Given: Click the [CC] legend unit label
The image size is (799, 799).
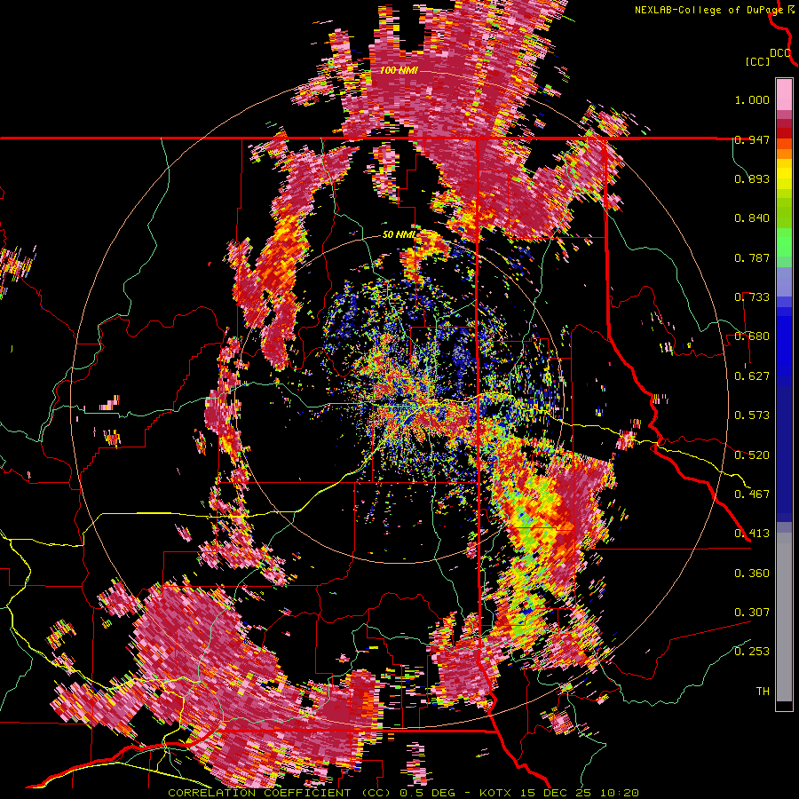Looking at the screenshot, I should (x=758, y=62).
